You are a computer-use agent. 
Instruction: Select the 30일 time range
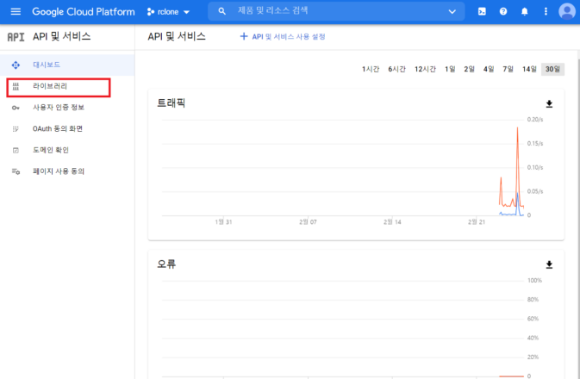point(552,69)
